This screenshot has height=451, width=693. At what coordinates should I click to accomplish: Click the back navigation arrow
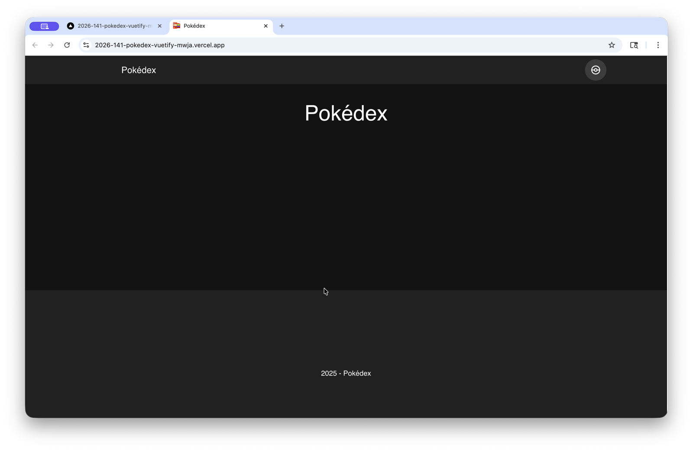point(35,45)
